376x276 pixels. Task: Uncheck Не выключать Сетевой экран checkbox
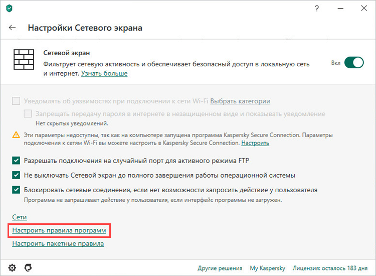point(16,175)
